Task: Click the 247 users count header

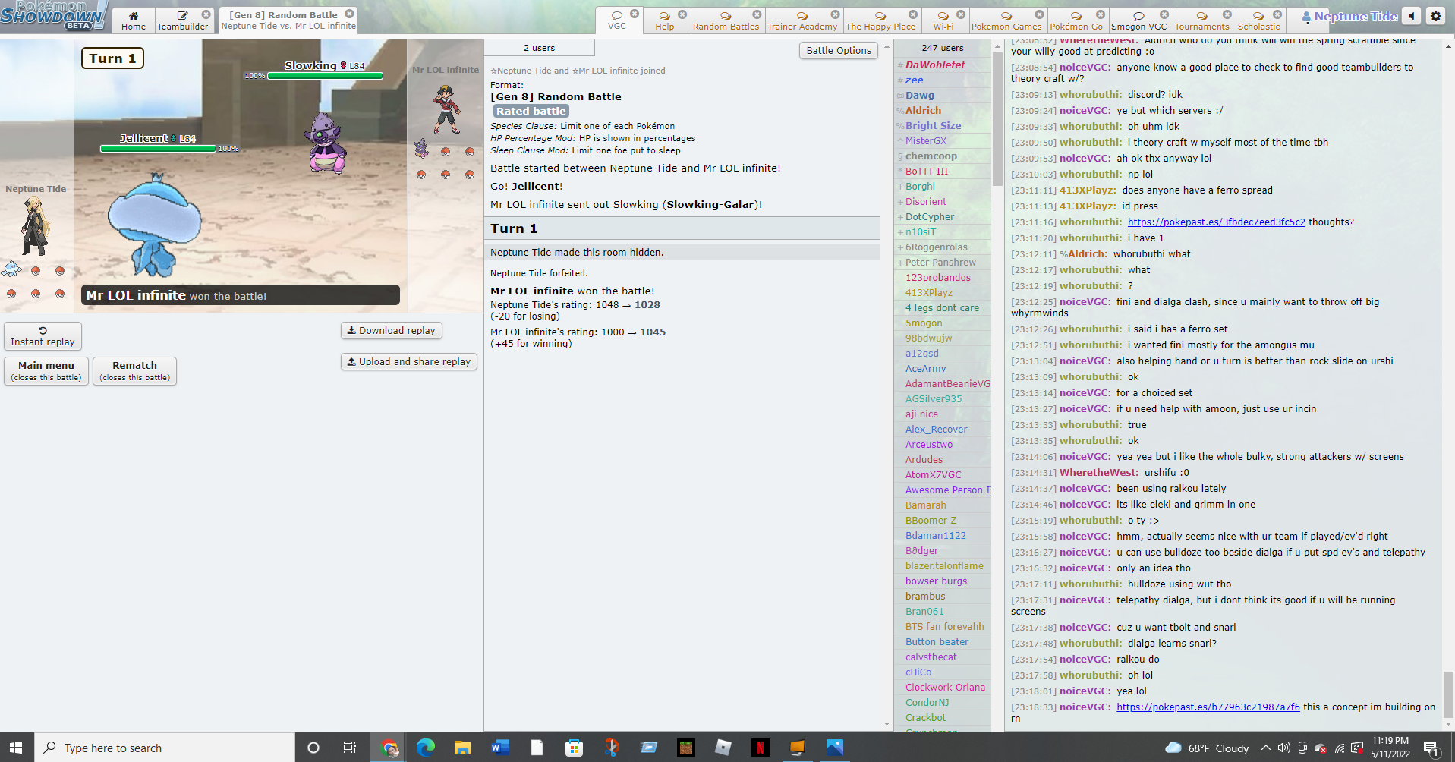Action: pyautogui.click(x=943, y=48)
